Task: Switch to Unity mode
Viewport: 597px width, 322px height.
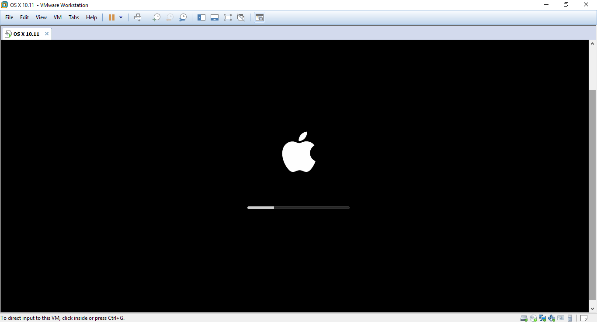Action: click(x=241, y=17)
